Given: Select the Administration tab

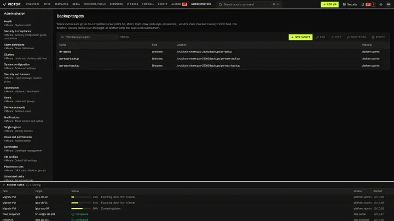Looking at the screenshot, I should (x=201, y=4).
